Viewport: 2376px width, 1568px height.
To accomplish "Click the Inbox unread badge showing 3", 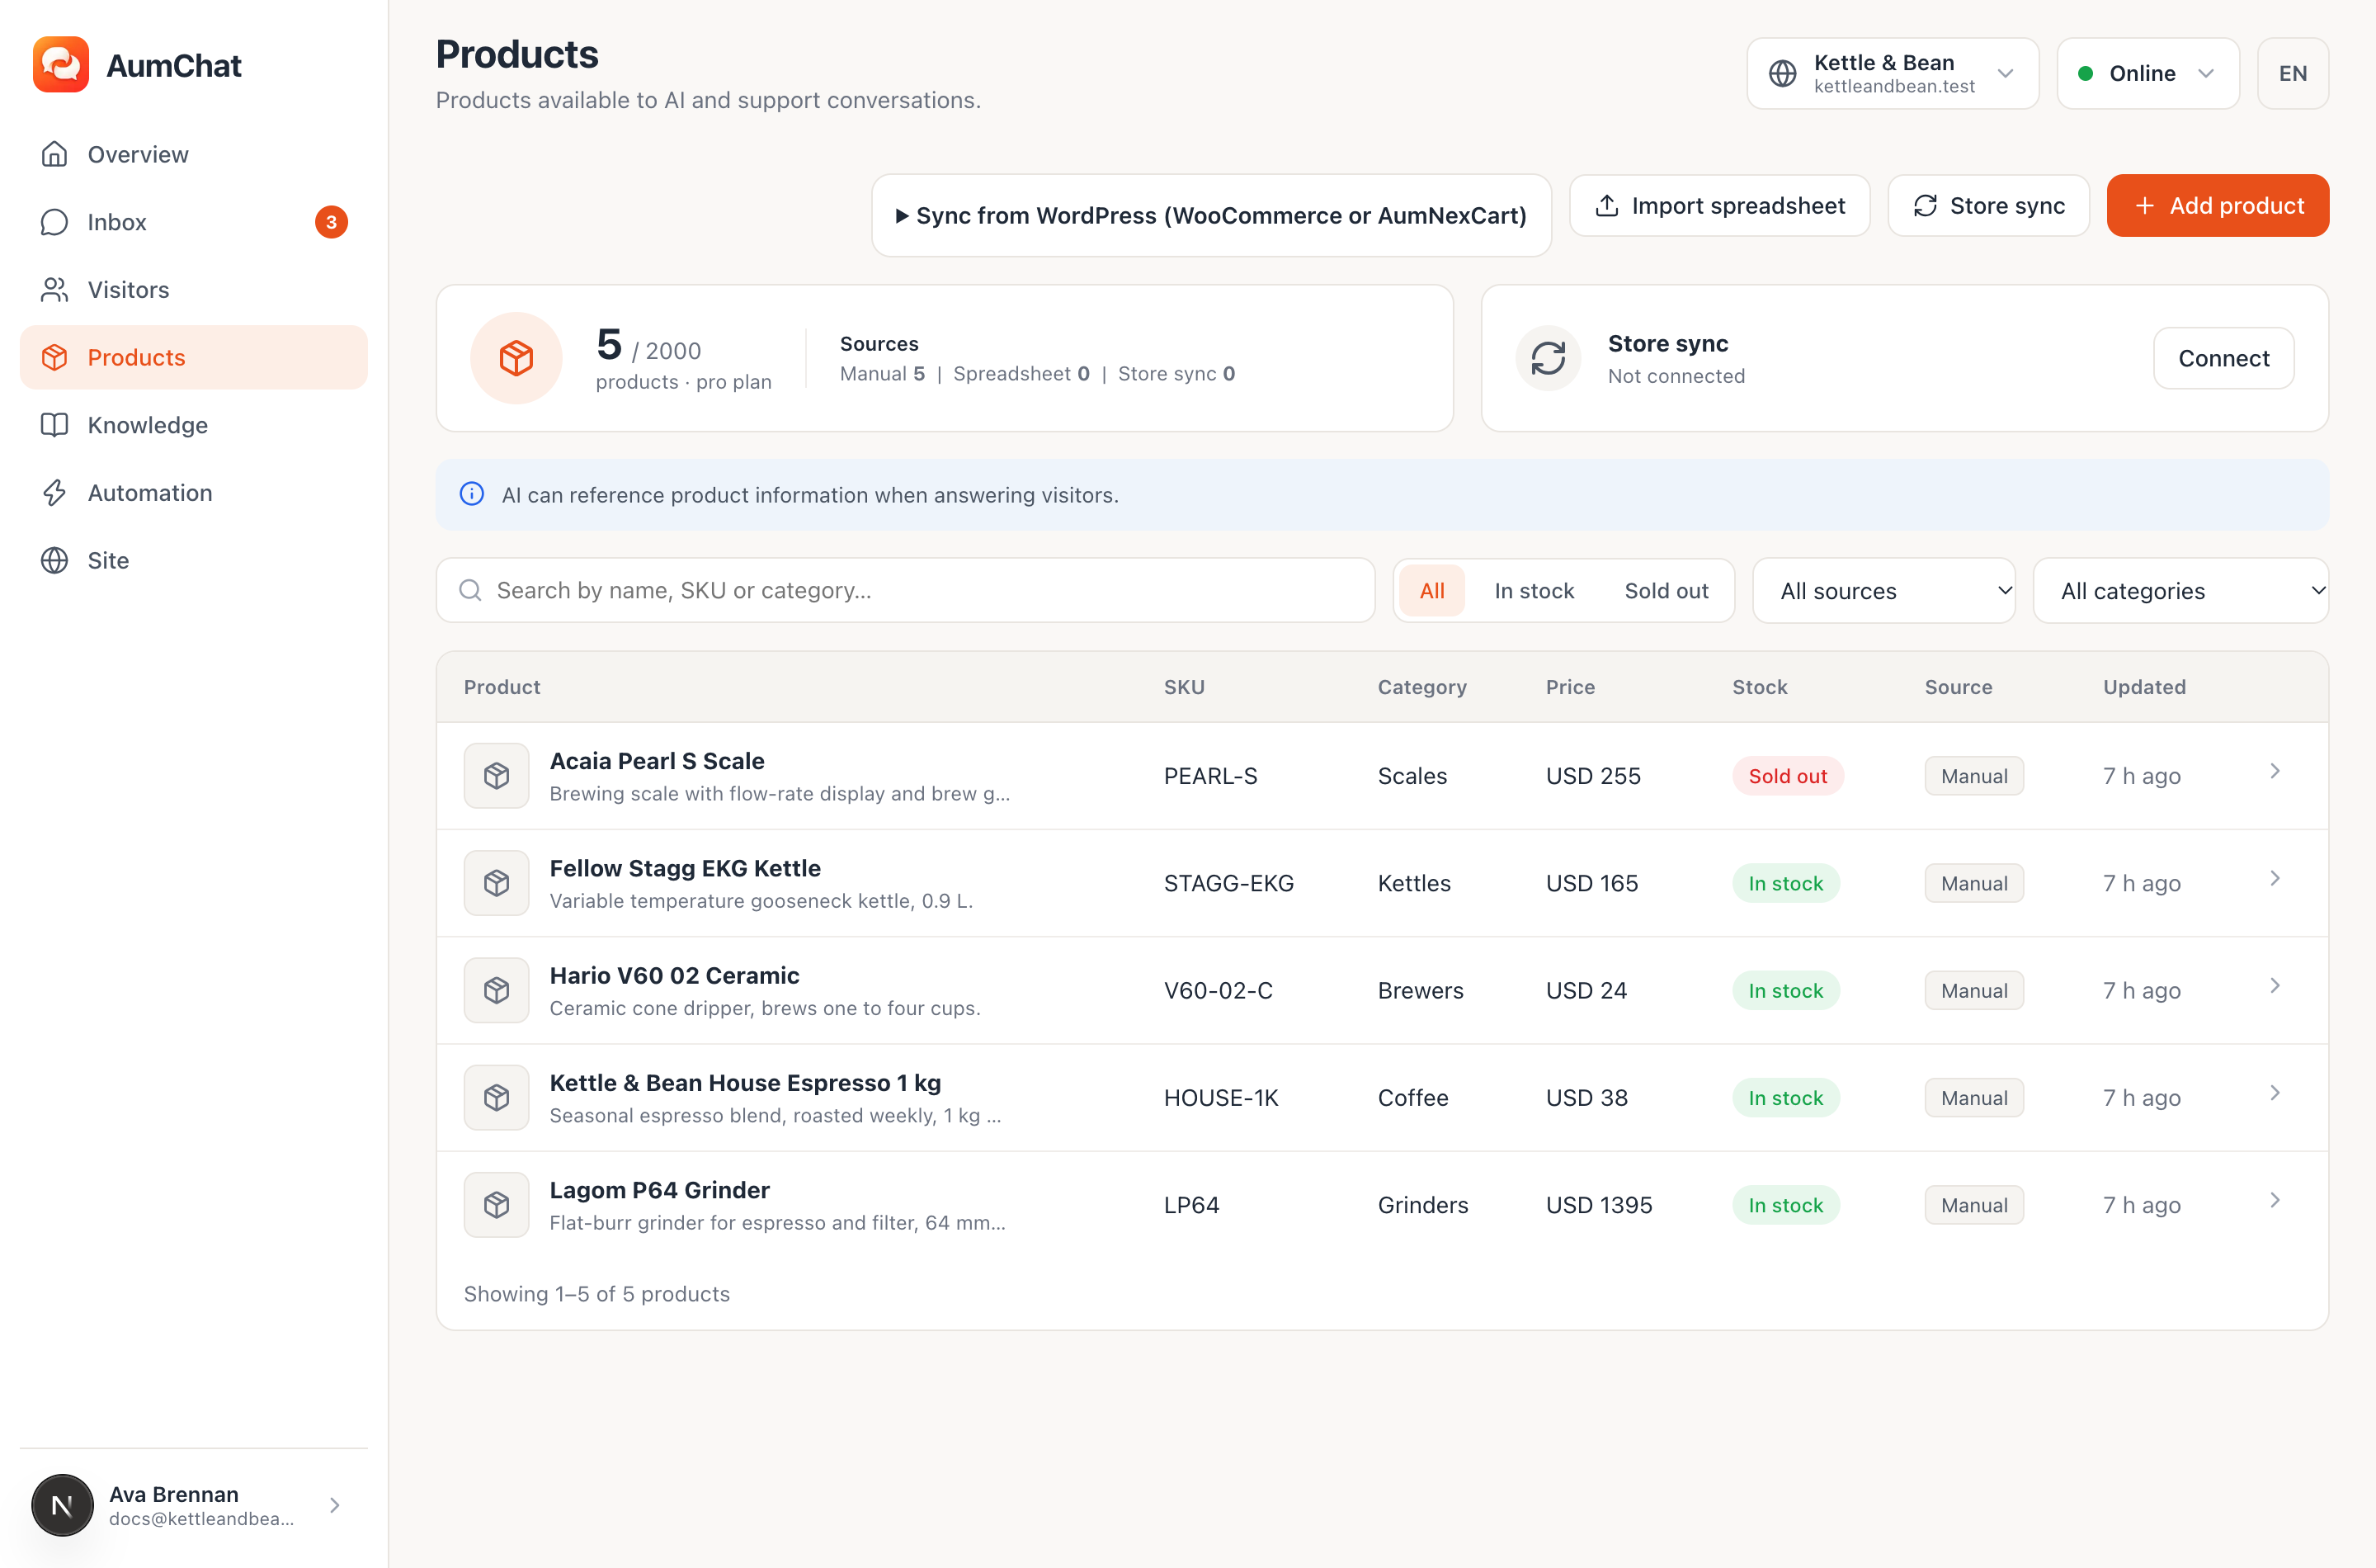I will 332,222.
